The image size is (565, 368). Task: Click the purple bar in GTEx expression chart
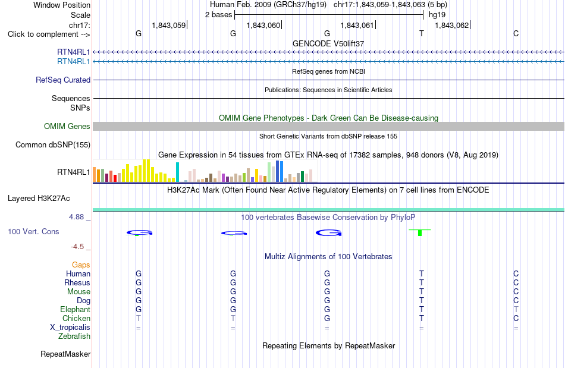pyautogui.click(x=224, y=178)
